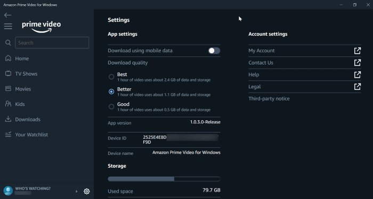Click the Device ID value 2525E4E8D
This screenshot has width=373, height=199.
click(155, 137)
